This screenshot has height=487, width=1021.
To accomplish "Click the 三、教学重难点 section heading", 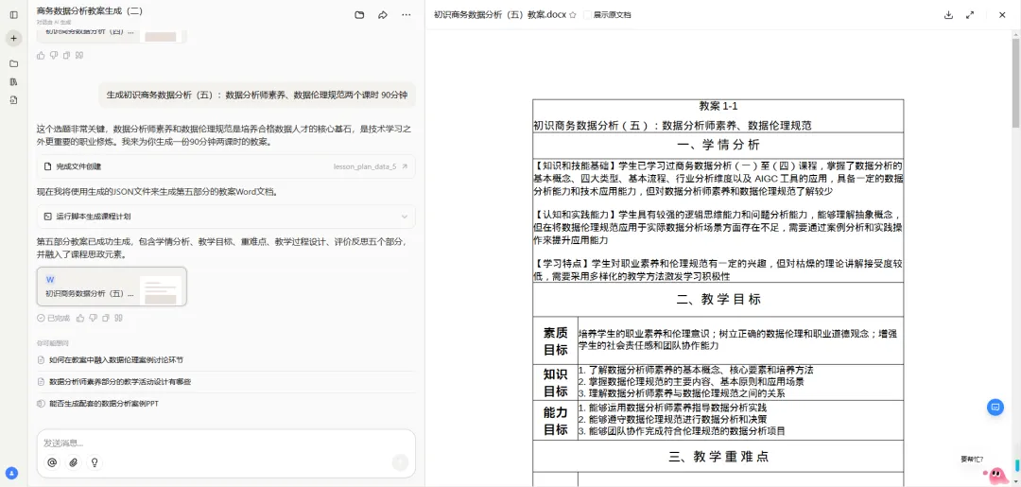I will coord(718,457).
